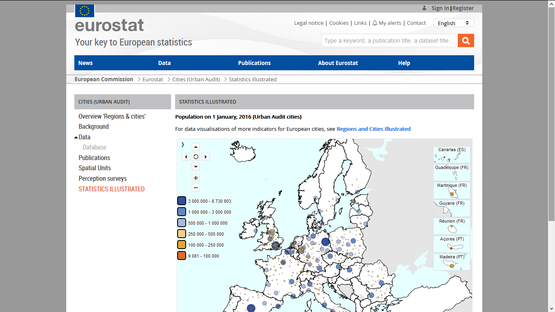
Task: Click the Eurostat breadcrumb
Action: pos(153,79)
